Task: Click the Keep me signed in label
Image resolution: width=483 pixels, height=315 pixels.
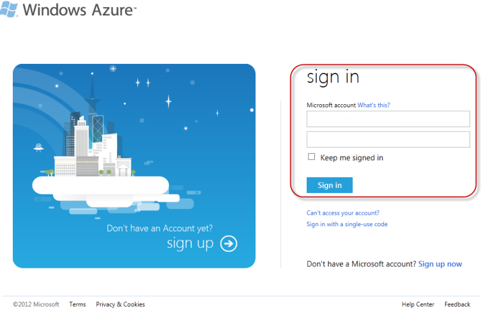Action: click(x=351, y=158)
